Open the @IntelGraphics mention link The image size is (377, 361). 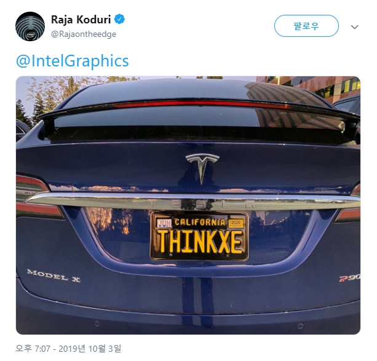click(x=73, y=61)
